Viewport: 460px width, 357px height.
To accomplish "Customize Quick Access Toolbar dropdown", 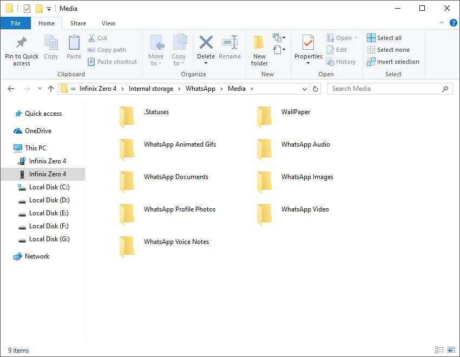I will coord(49,9).
